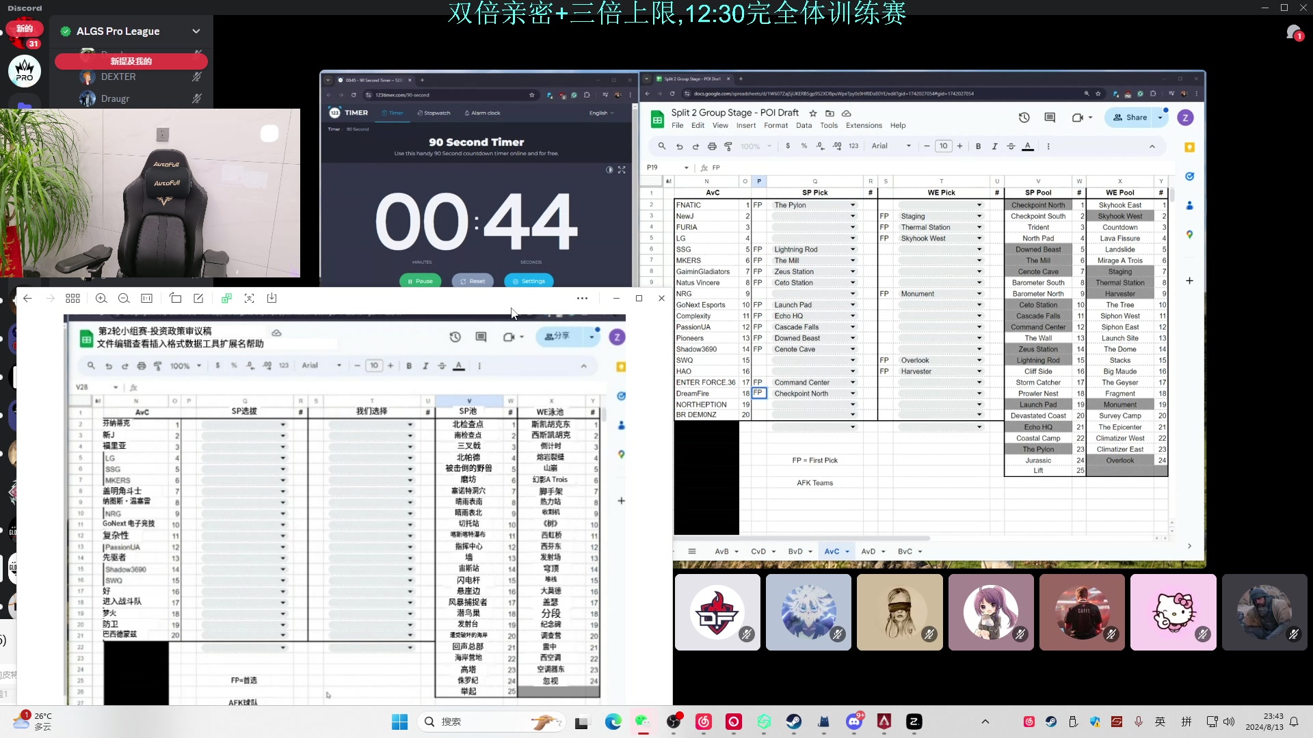Toggle italic formatting in Sheets
The image size is (1313, 738).
pyautogui.click(x=994, y=146)
